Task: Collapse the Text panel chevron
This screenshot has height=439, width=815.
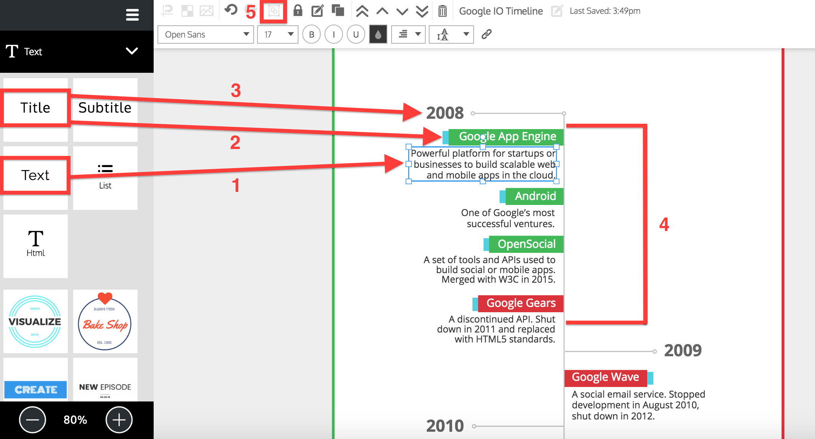Action: [x=132, y=51]
